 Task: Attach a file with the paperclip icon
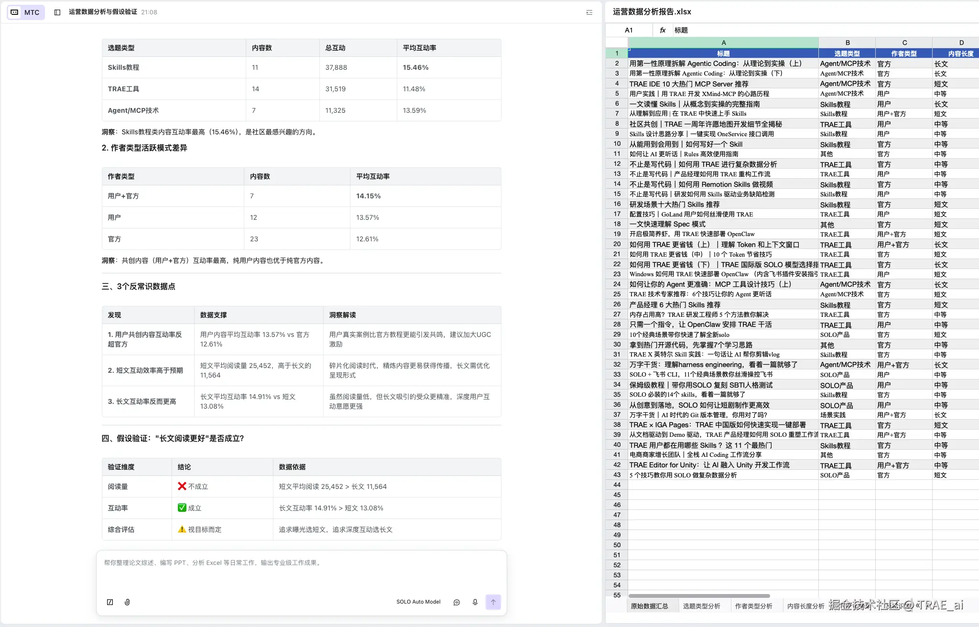click(127, 602)
